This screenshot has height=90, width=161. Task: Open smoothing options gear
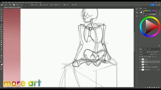(x=64, y=5)
